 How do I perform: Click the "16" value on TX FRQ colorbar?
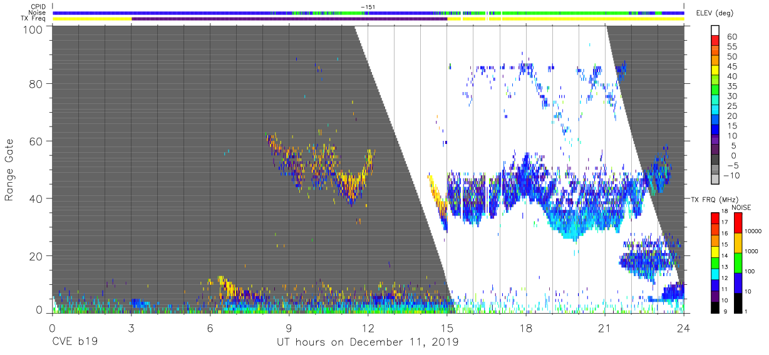tap(725, 234)
